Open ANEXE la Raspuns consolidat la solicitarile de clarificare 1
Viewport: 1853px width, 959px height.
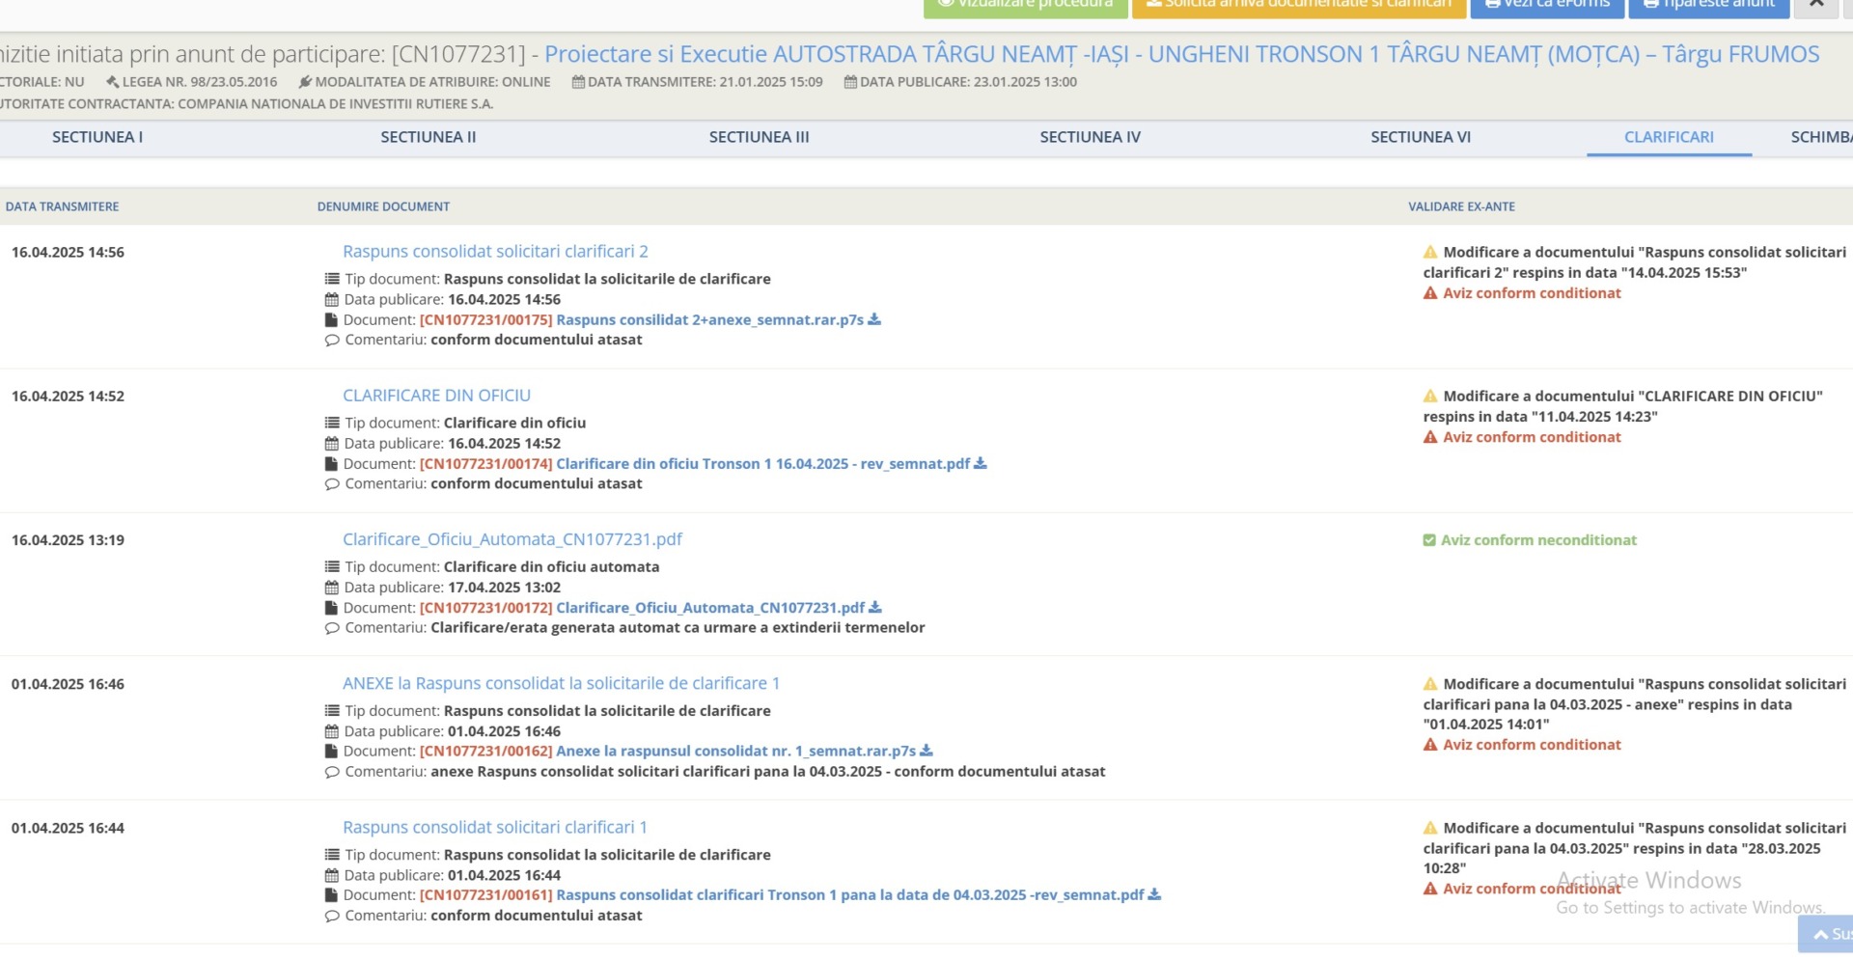pyautogui.click(x=561, y=683)
